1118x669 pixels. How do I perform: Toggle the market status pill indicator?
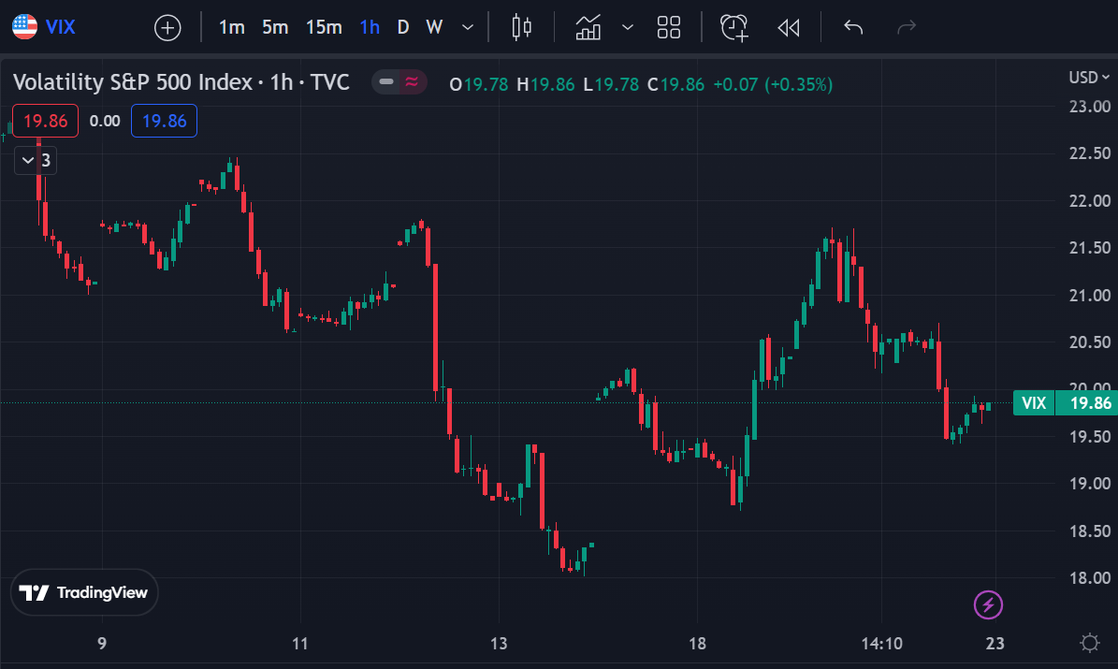tap(399, 82)
